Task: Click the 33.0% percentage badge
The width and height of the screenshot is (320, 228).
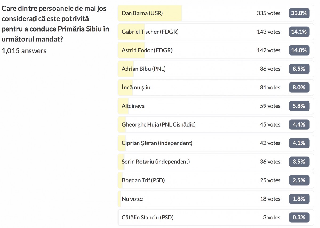Action: 299,13
